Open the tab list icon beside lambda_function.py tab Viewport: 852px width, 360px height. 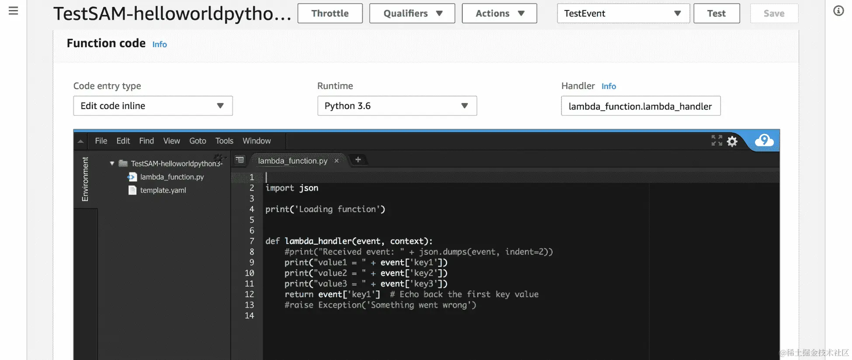coord(240,160)
